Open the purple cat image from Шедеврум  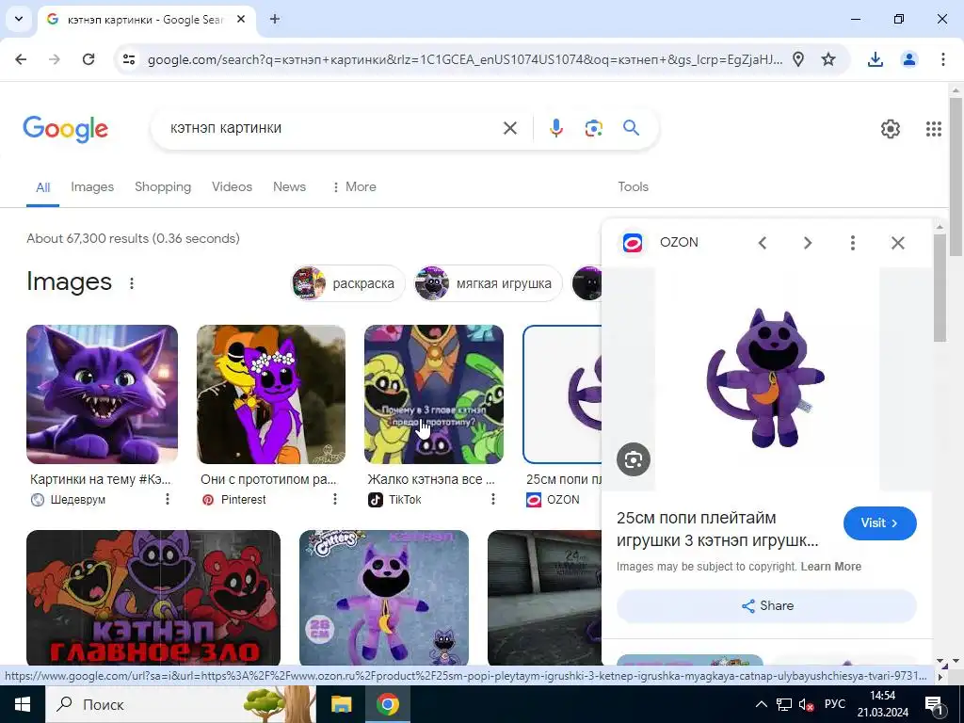[102, 394]
